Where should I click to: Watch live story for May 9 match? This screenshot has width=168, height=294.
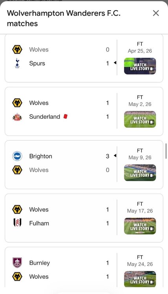[140, 173]
